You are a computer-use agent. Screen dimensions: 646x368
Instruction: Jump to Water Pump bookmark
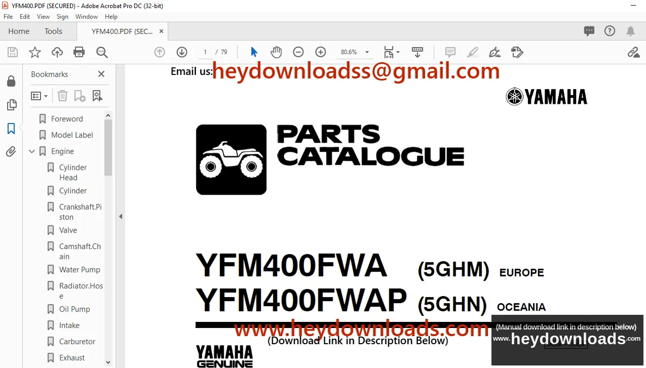(80, 270)
